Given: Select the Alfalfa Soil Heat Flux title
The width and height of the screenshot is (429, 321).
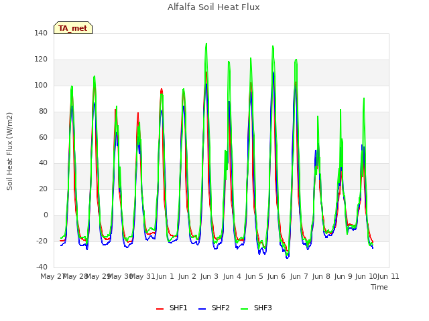Looking at the screenshot, I should 213,7.
